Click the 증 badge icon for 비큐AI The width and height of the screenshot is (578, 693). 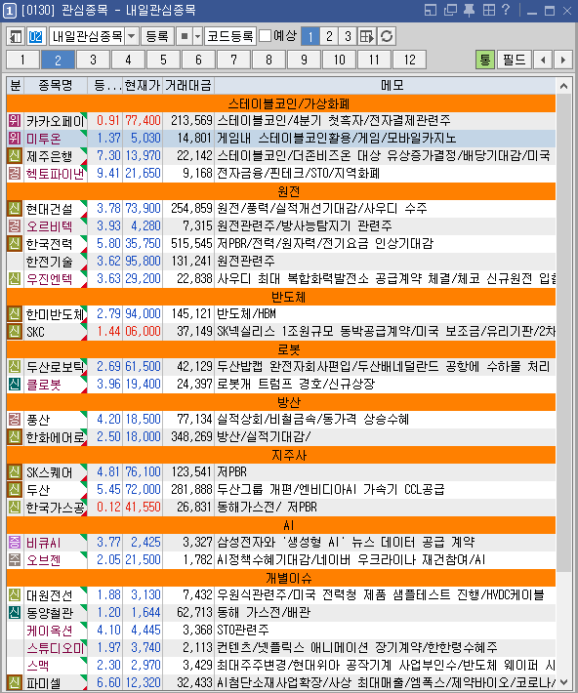[15, 543]
